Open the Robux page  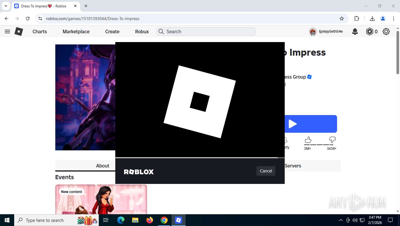coord(142,31)
